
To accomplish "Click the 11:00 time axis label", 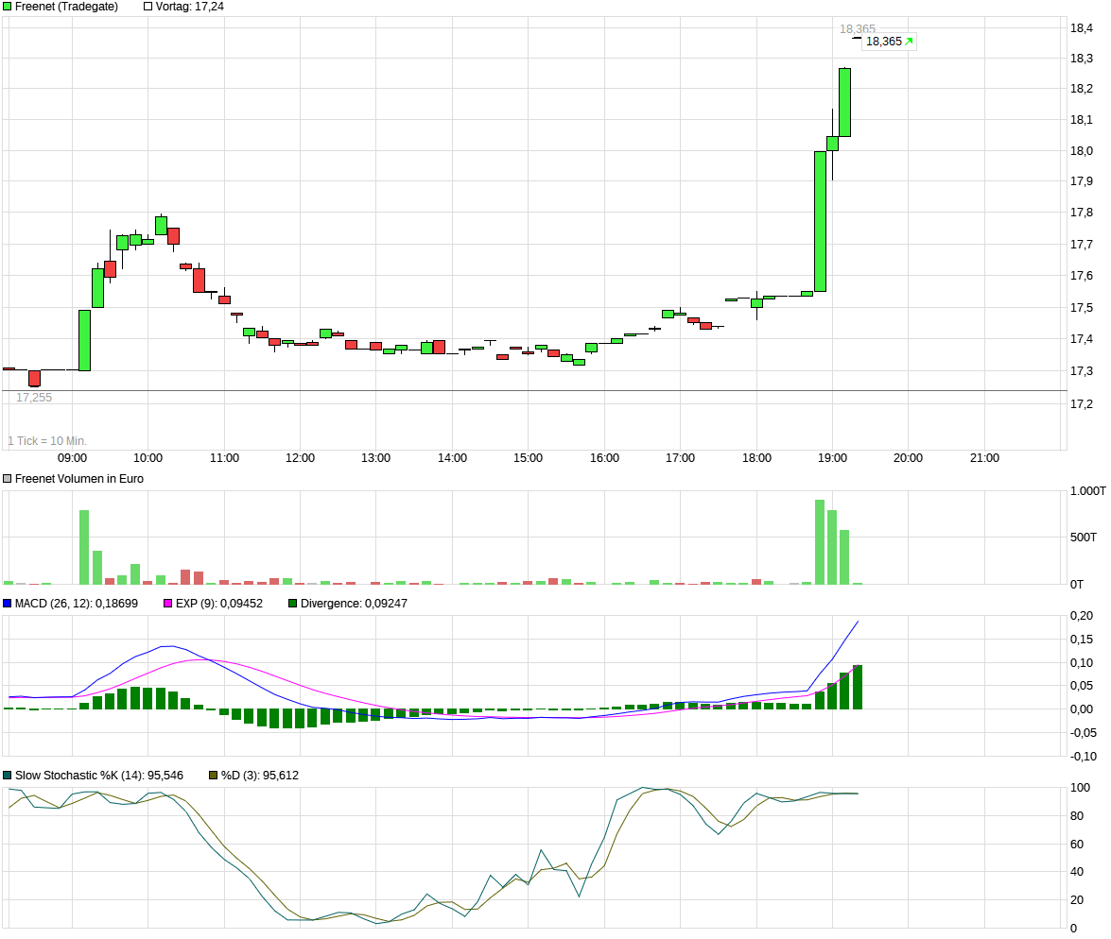I will 225,458.
